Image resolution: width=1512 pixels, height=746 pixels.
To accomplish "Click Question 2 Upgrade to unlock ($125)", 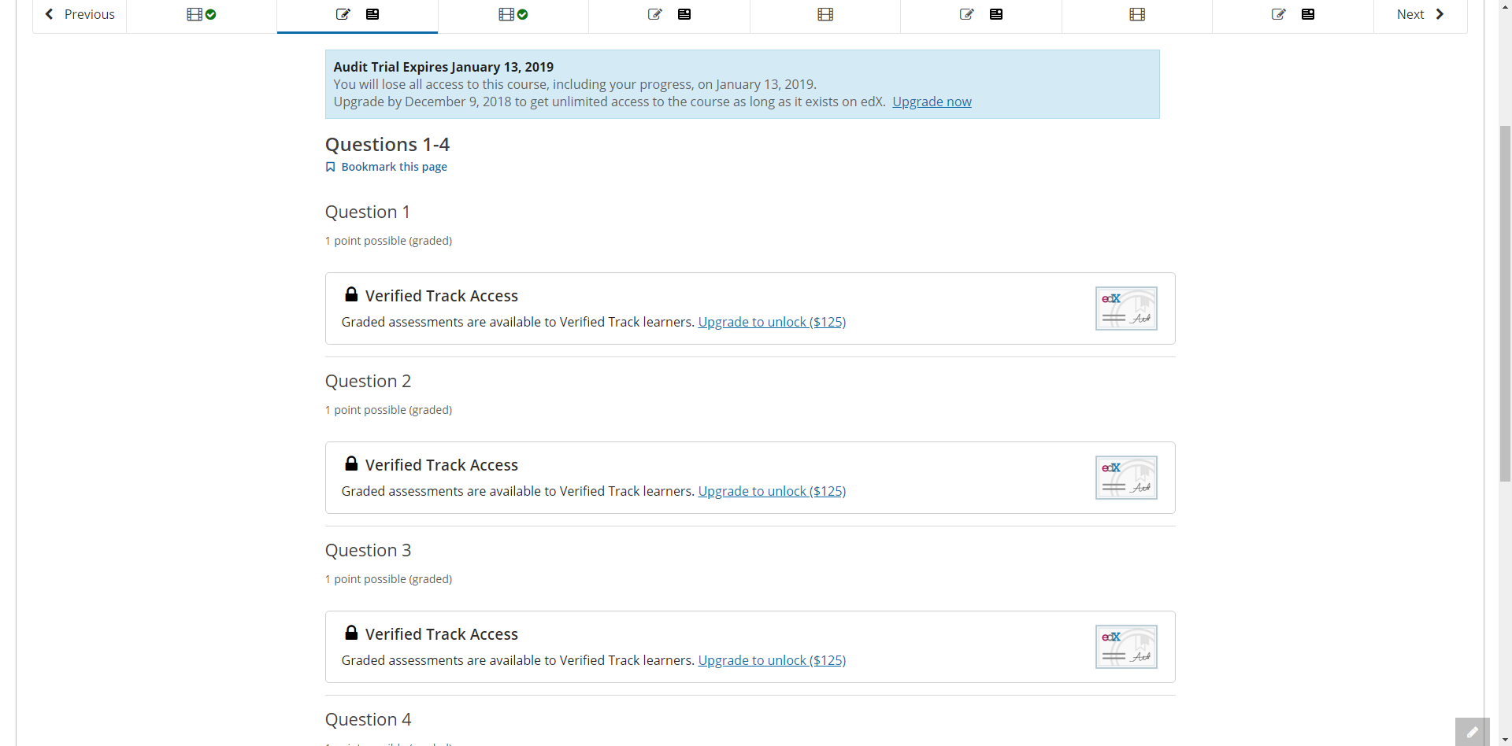I will (x=772, y=491).
